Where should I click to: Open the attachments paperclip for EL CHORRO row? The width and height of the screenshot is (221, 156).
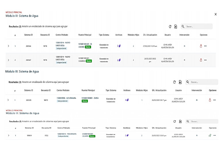click(x=119, y=46)
